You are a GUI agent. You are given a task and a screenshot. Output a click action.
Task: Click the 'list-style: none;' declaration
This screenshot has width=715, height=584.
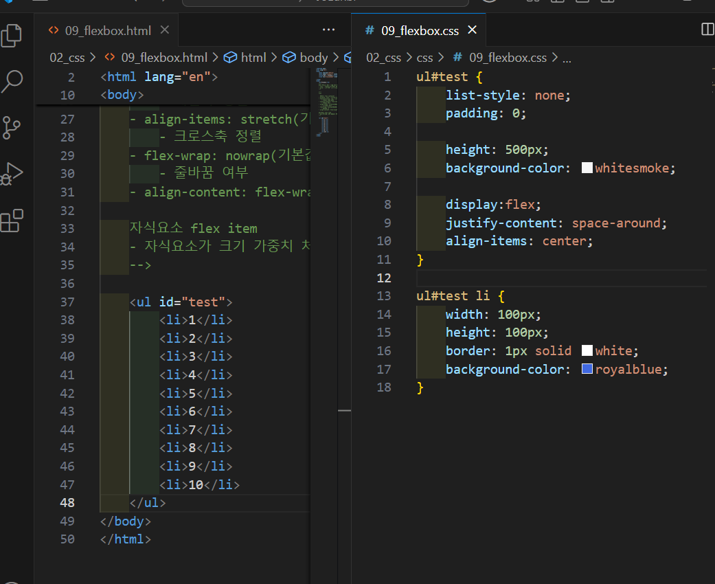pos(508,95)
